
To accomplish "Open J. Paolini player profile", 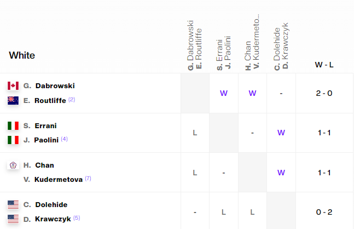I will [x=41, y=140].
